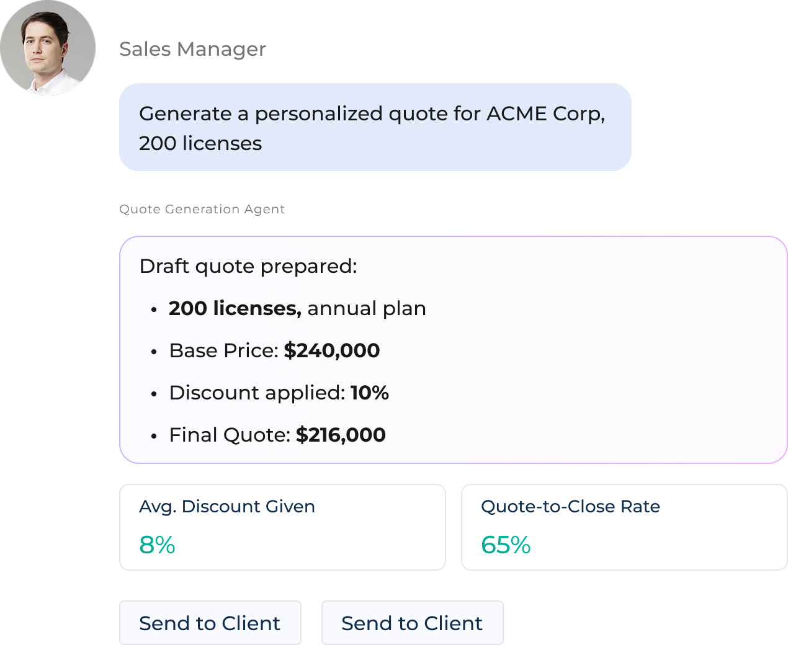Click the 10% discount value
This screenshot has height=655, width=788.
coord(370,393)
